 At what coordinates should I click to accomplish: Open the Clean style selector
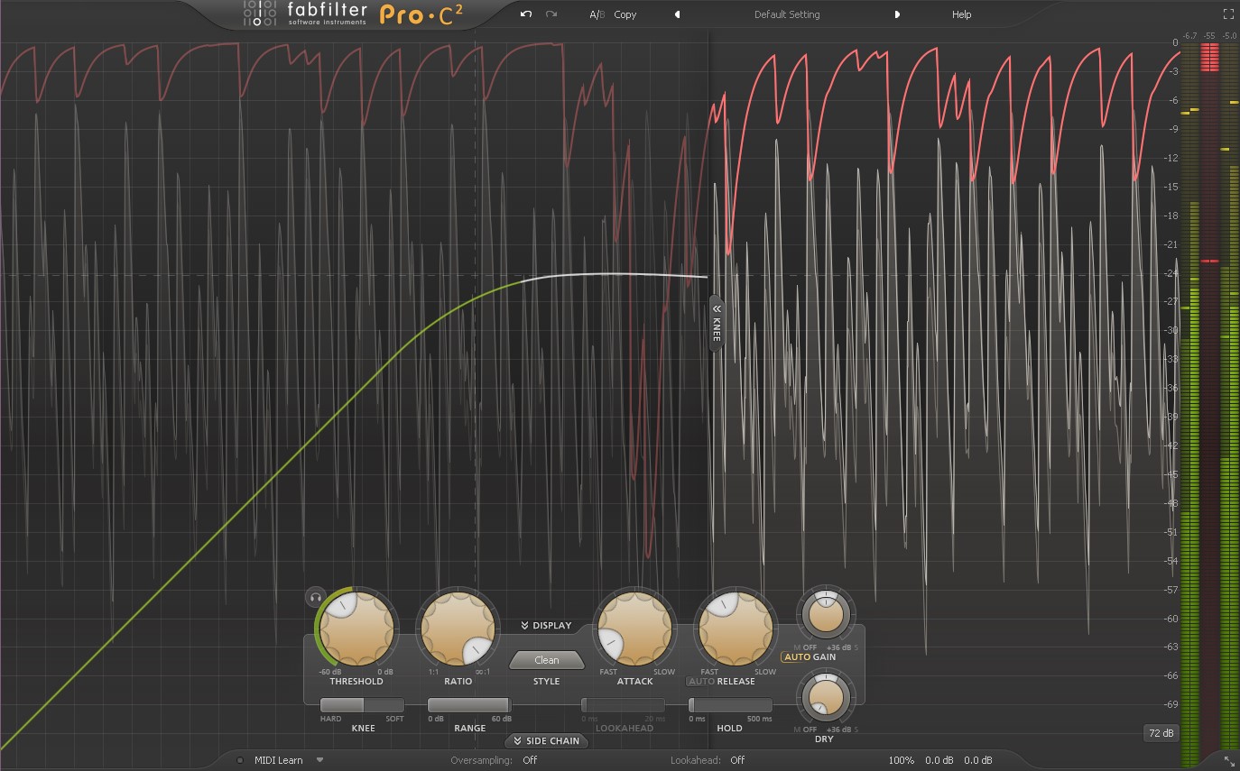point(547,660)
